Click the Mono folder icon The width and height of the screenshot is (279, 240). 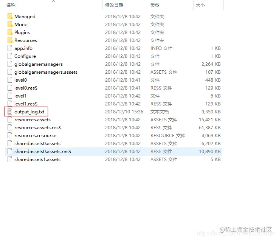coord(10,24)
